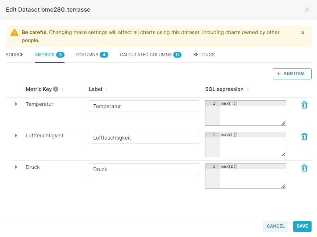317x237 pixels.
Task: Edit the Temperatur label input field
Action: [144, 106]
